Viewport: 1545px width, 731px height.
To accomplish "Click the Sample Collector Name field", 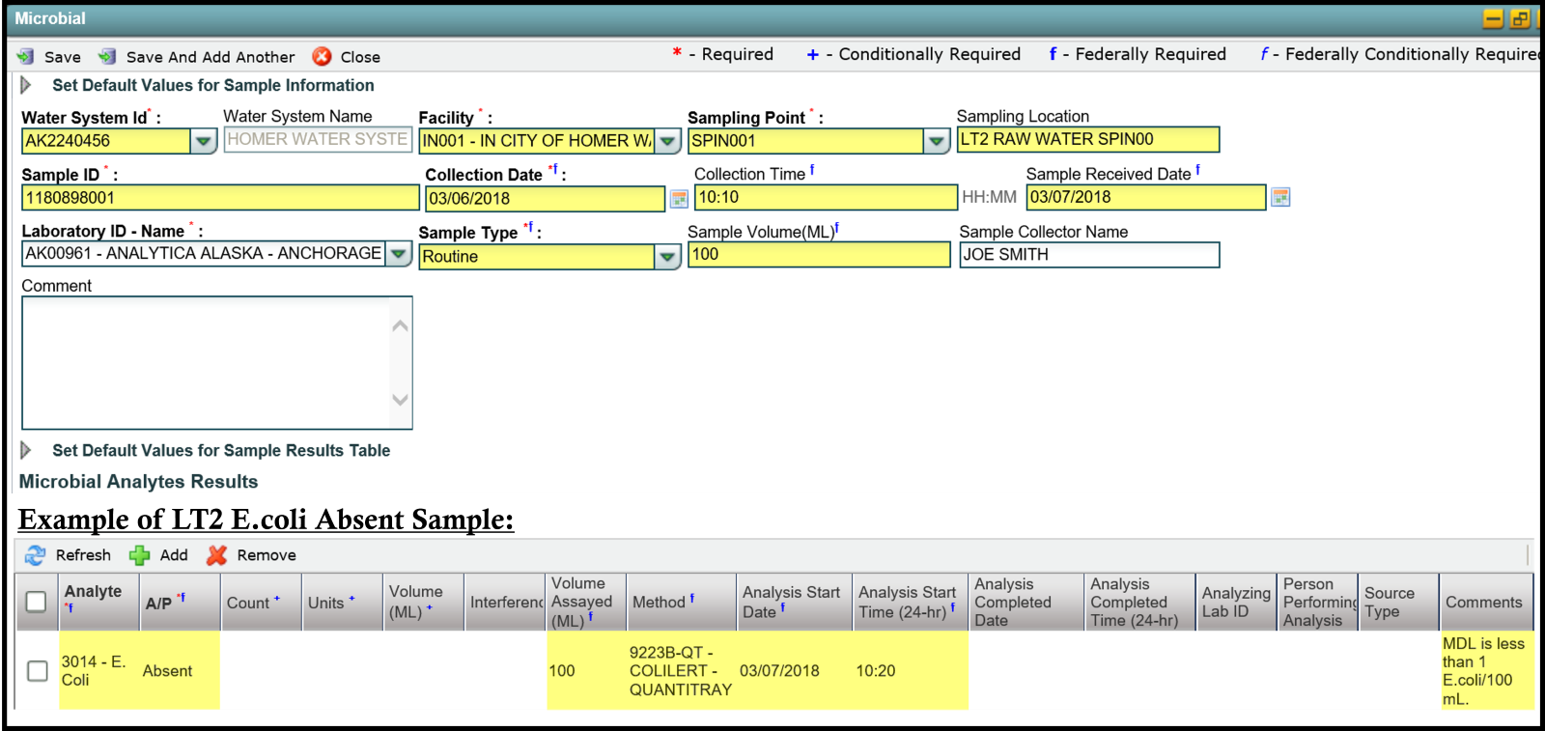I will 1088,255.
